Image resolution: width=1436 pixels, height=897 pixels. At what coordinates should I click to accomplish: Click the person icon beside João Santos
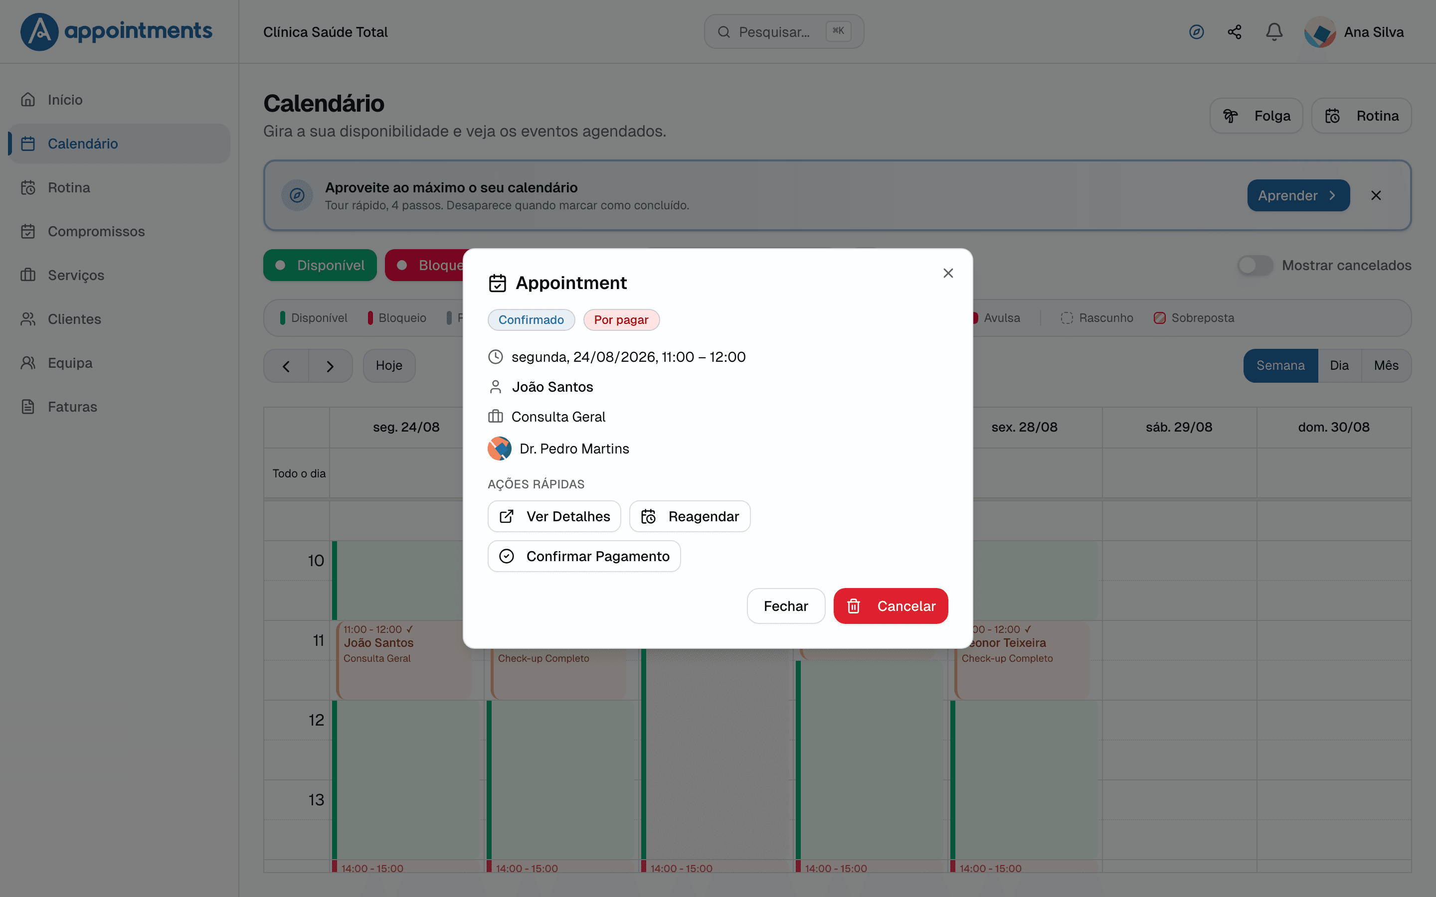[496, 387]
